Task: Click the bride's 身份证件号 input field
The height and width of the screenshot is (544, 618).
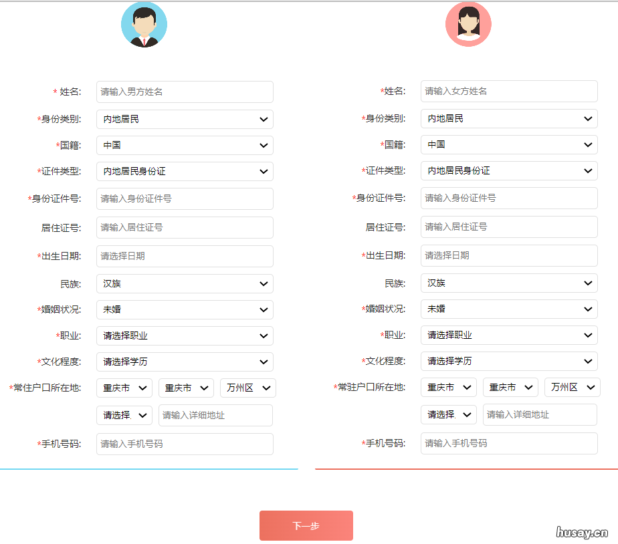Action: coord(509,198)
